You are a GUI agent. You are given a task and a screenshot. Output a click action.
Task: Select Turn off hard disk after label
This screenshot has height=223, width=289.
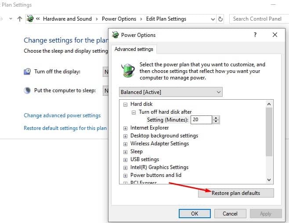pyautogui.click(x=165, y=112)
